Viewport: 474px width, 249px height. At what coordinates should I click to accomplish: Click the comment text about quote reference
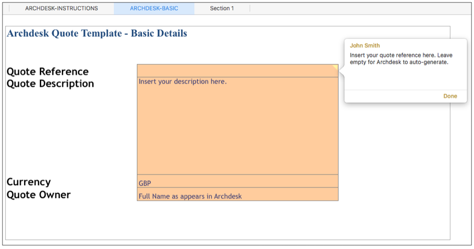click(x=401, y=58)
